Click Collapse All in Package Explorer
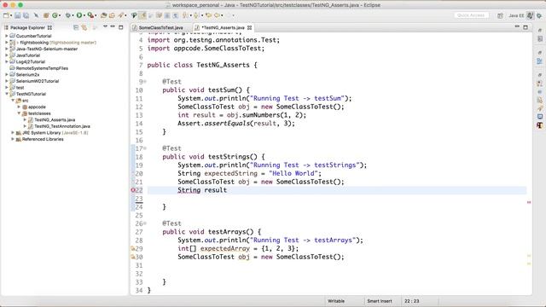Viewport: 546px width, 307px height. point(76,27)
